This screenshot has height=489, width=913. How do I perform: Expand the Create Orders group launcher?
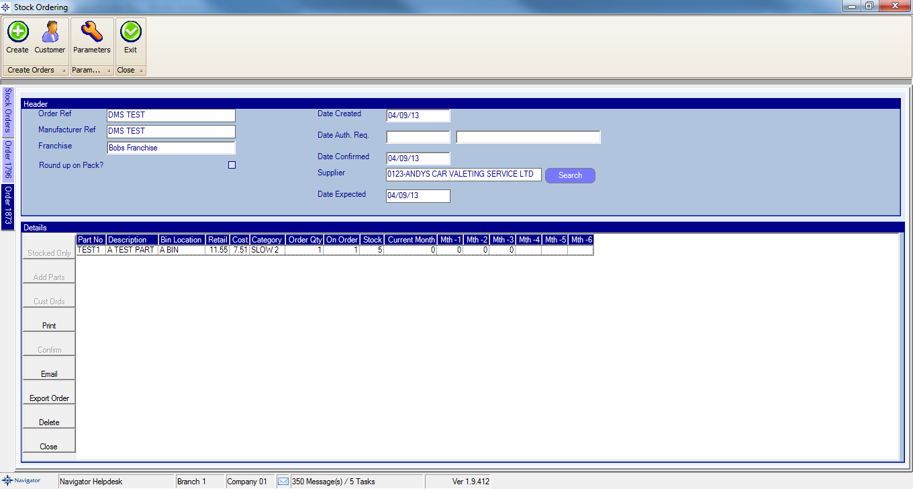(63, 71)
